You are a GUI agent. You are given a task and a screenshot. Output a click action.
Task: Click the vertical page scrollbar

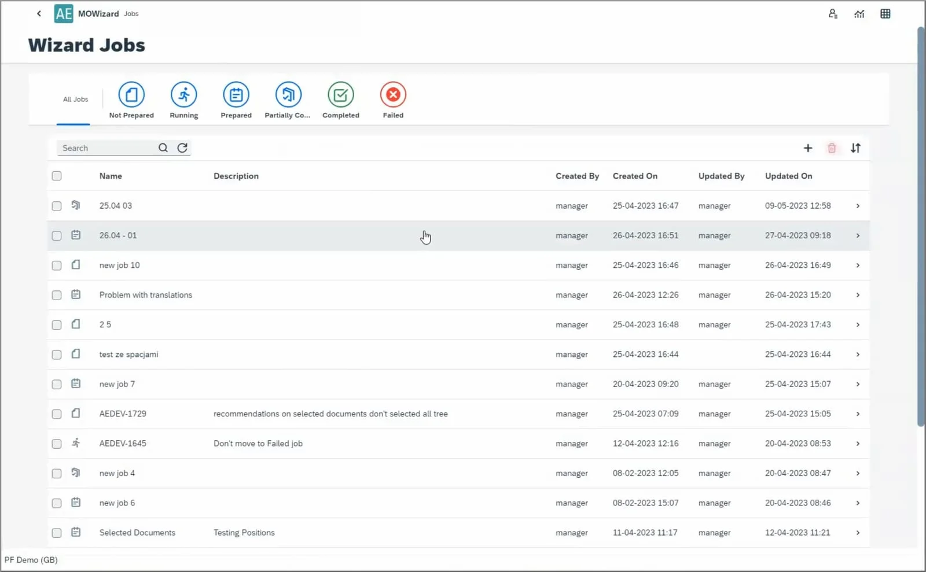[x=921, y=226]
